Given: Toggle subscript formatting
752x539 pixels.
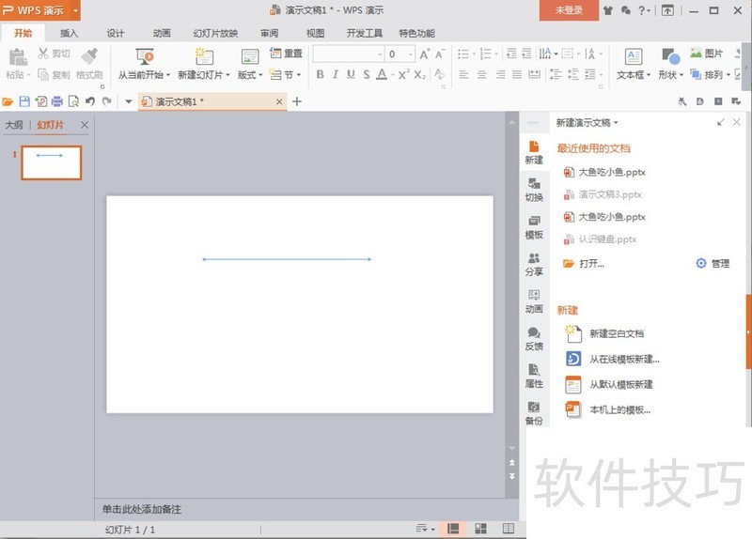Looking at the screenshot, I should point(419,74).
